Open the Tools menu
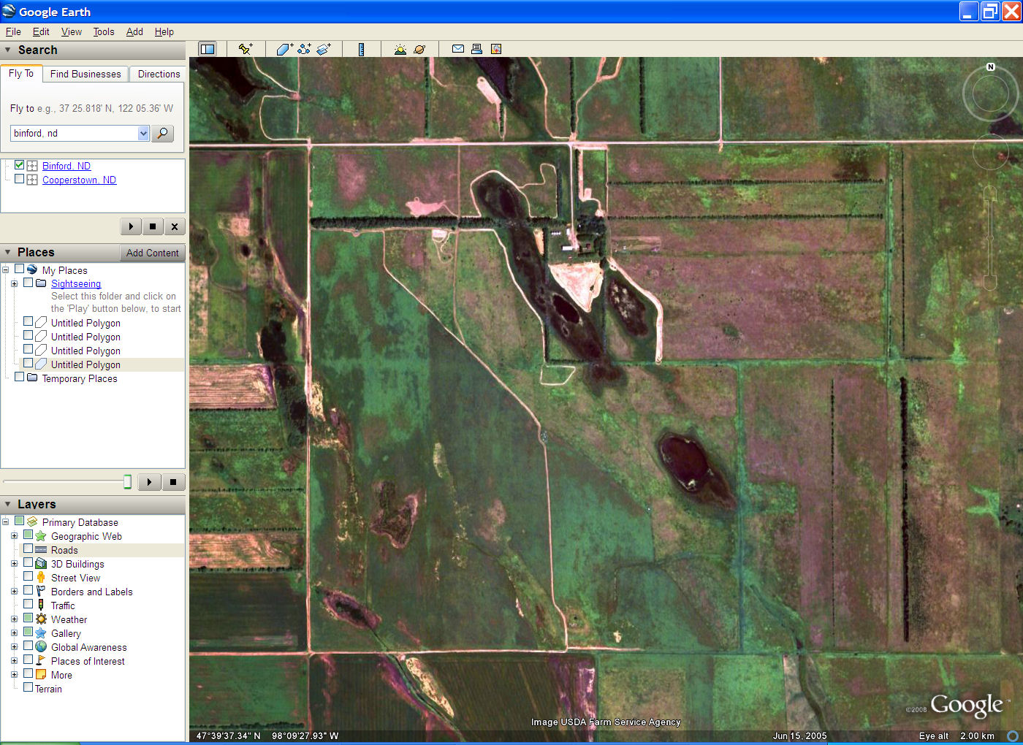The image size is (1023, 745). [104, 31]
